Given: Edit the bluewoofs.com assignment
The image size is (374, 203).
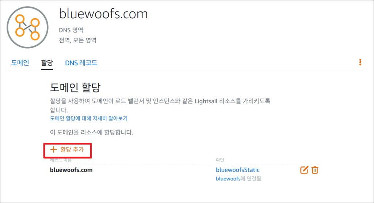Looking at the screenshot, I should (304, 170).
